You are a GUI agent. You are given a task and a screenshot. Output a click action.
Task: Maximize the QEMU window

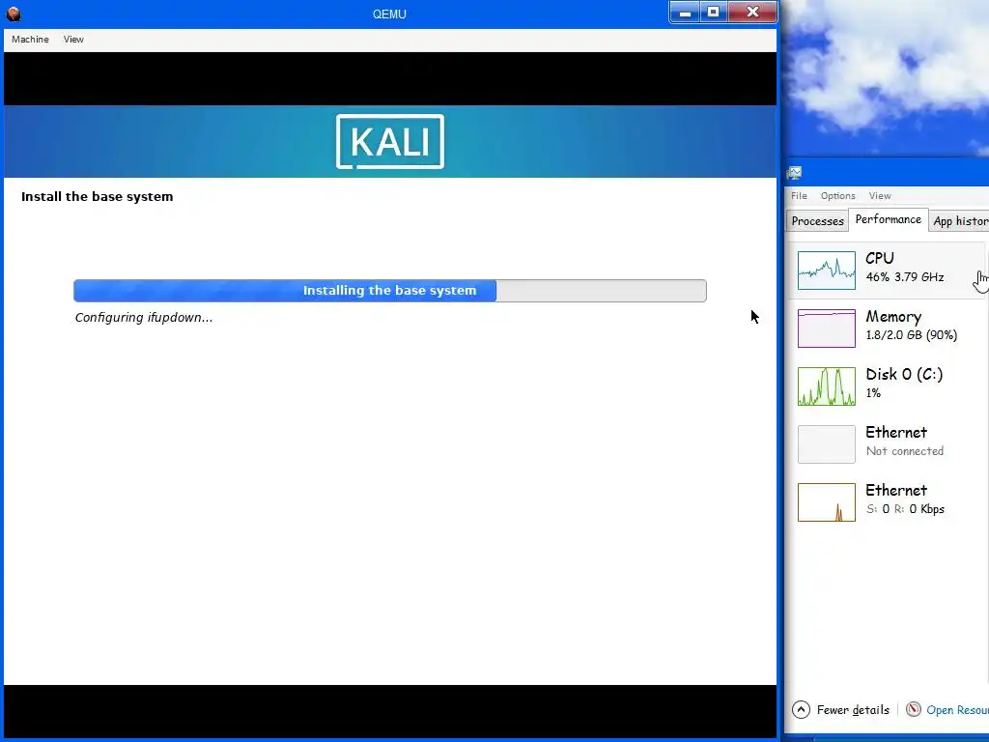pyautogui.click(x=714, y=12)
